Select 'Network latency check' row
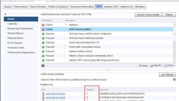179x101 pixels. click(107, 51)
